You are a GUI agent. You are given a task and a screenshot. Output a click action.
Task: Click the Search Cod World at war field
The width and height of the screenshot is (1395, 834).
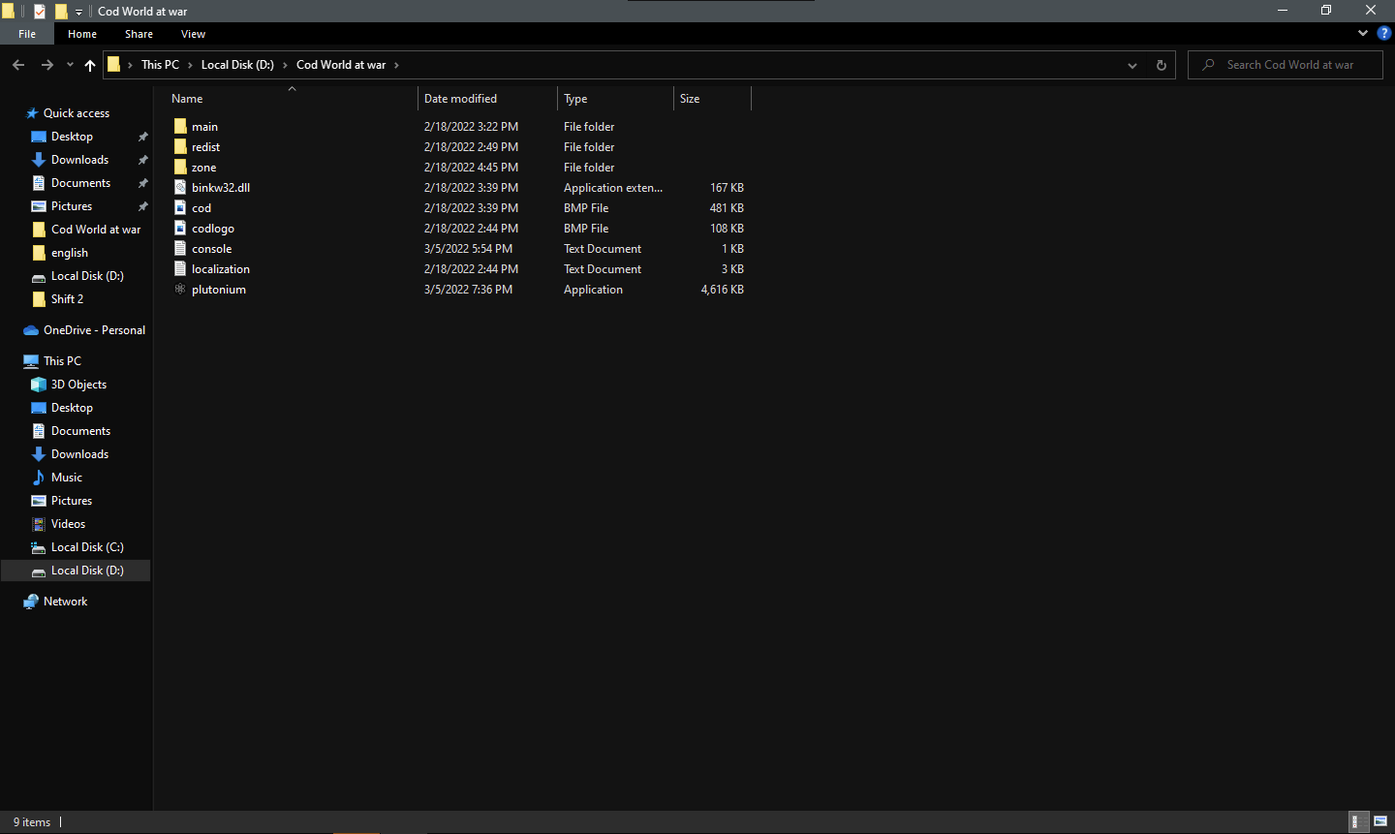pyautogui.click(x=1286, y=65)
